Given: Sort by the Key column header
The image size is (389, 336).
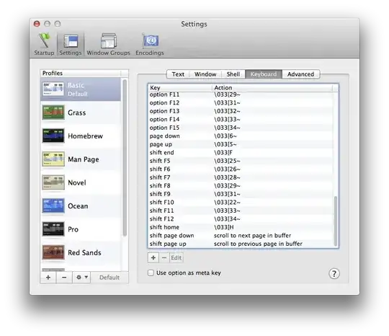Looking at the screenshot, I should [180, 88].
